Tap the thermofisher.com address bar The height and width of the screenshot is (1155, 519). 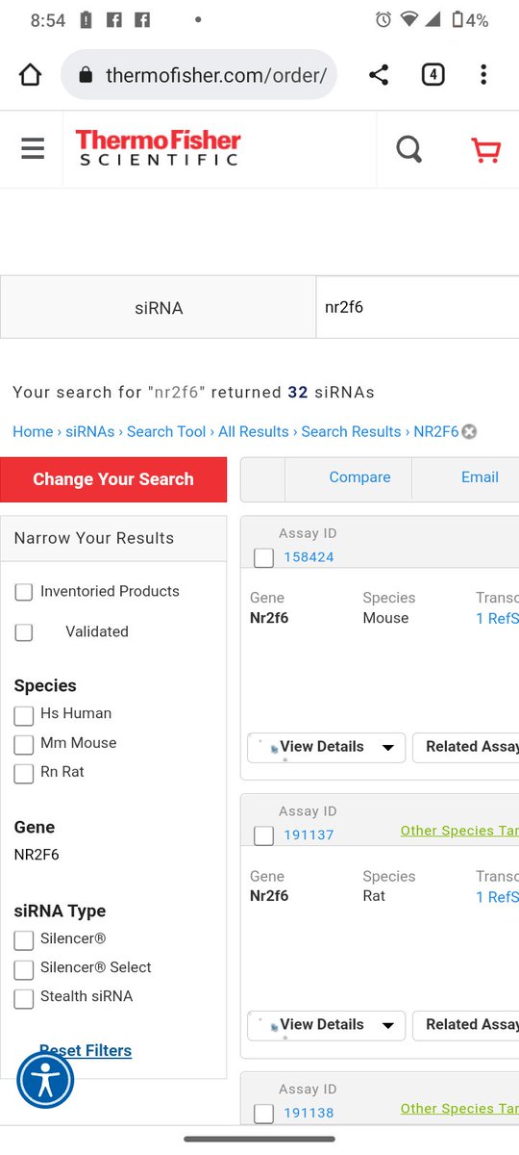199,75
